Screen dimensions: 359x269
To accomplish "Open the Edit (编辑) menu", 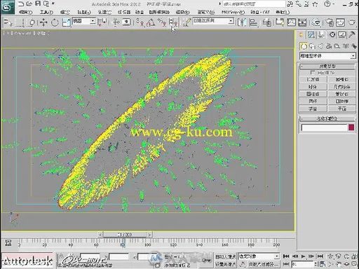I will [x=25, y=12].
